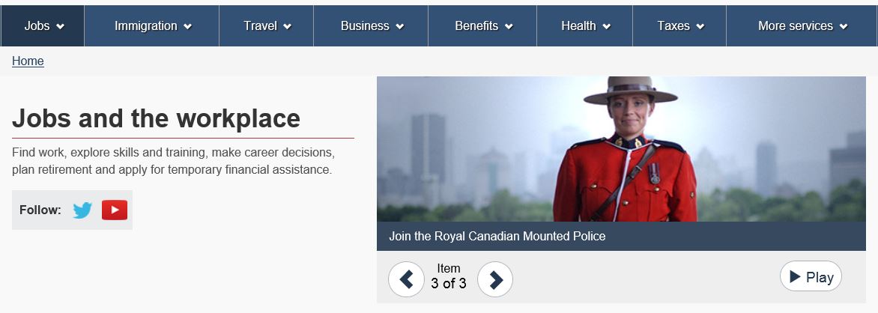The height and width of the screenshot is (313, 878).
Task: Click the Twitter bird icon
Action: 82,210
